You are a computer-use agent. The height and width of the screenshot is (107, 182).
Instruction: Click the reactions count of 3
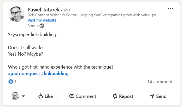click(x=15, y=82)
